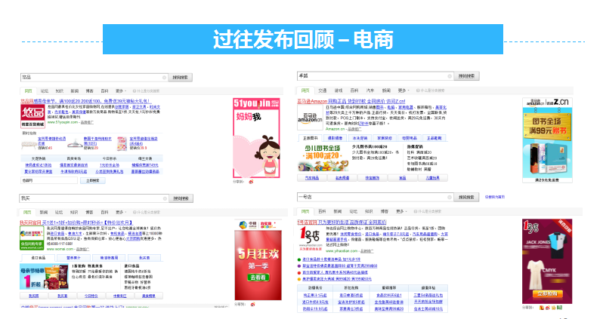Switch to the 论坛 tab in the 悠品 search
The height and width of the screenshot is (319, 603).
point(45,91)
